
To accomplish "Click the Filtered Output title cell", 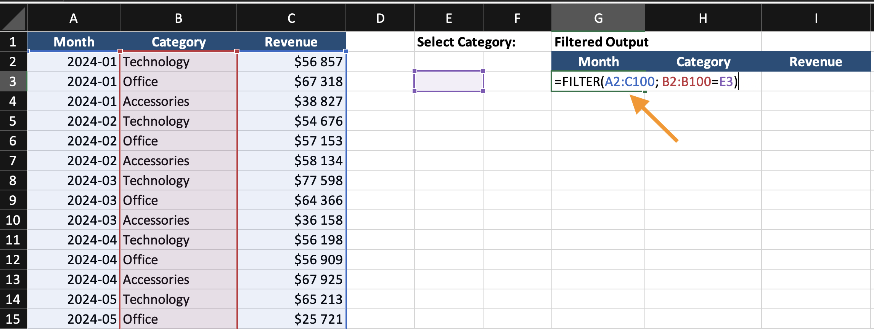I will point(601,42).
